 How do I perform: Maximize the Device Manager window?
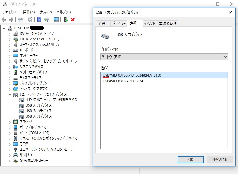click(x=218, y=4)
